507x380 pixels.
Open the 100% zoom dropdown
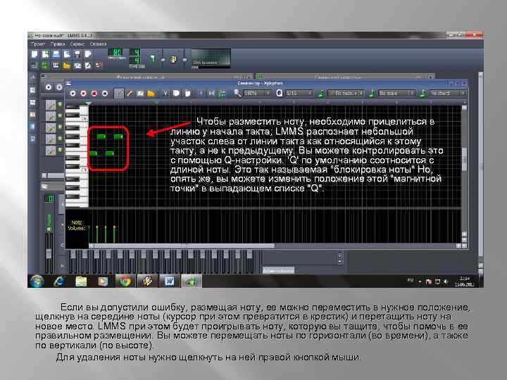[257, 94]
